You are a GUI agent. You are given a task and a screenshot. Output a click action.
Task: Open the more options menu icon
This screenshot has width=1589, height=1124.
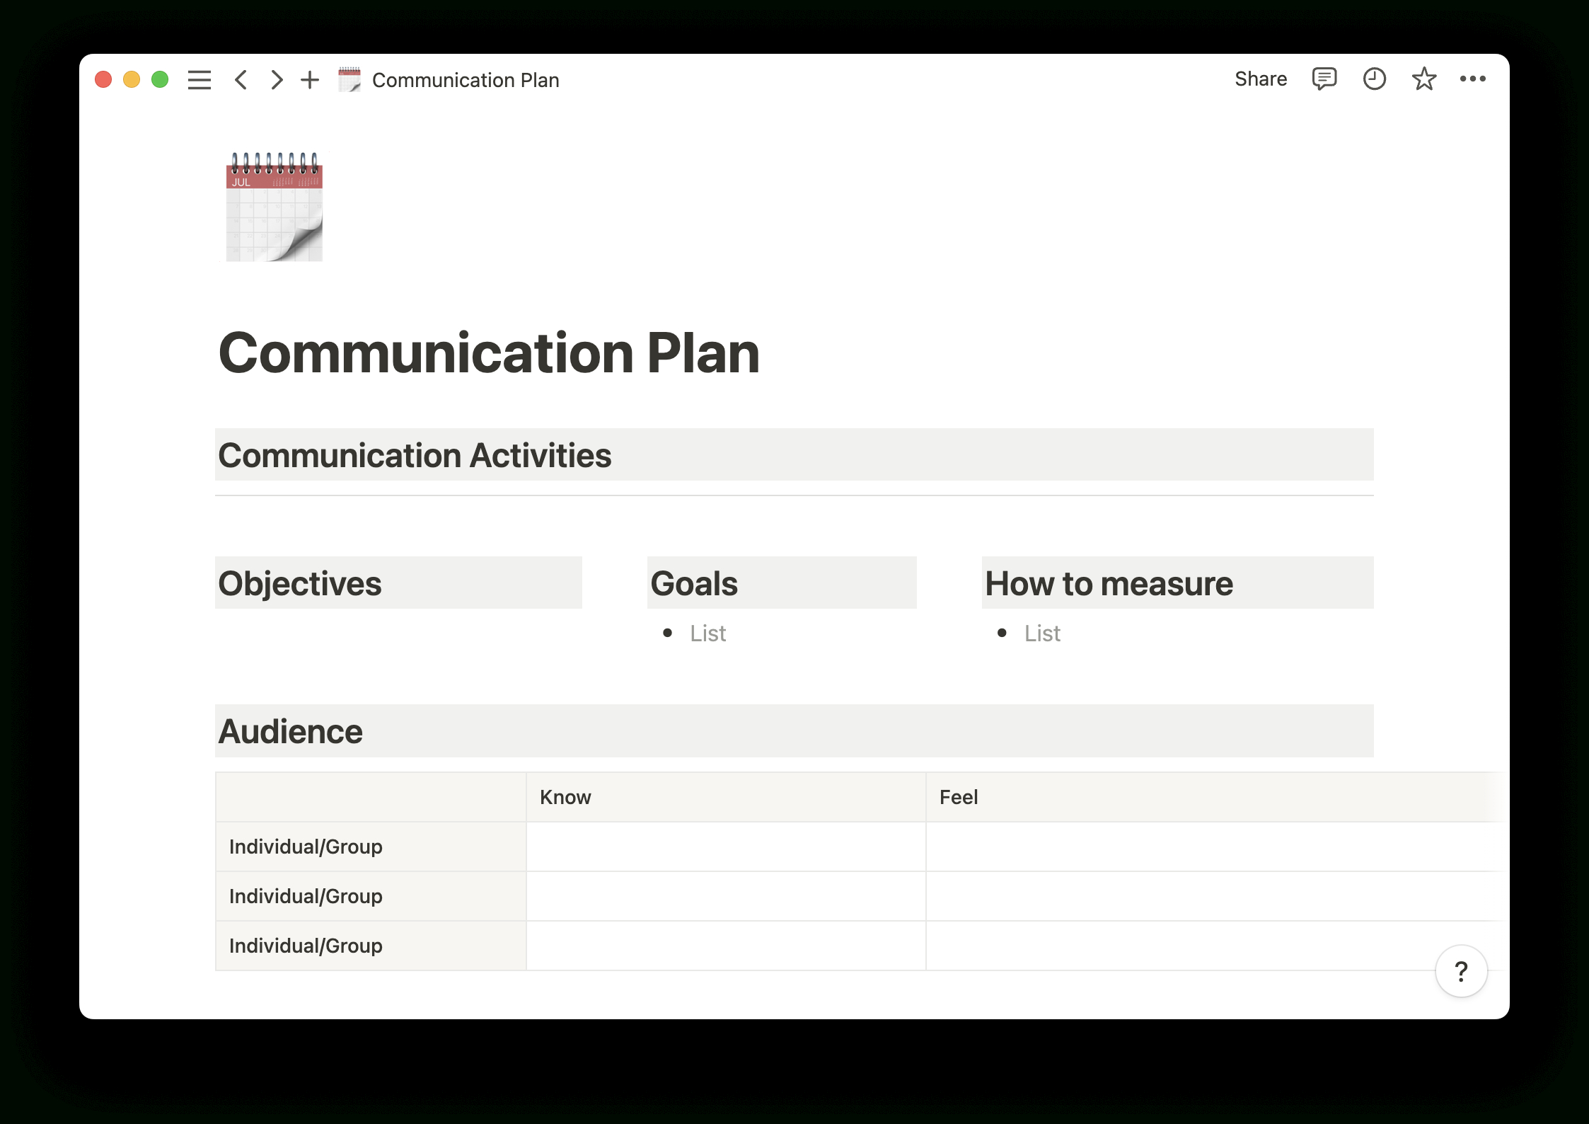[1471, 79]
